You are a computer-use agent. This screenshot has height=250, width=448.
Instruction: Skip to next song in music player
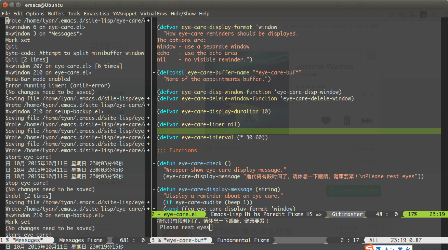(367, 121)
